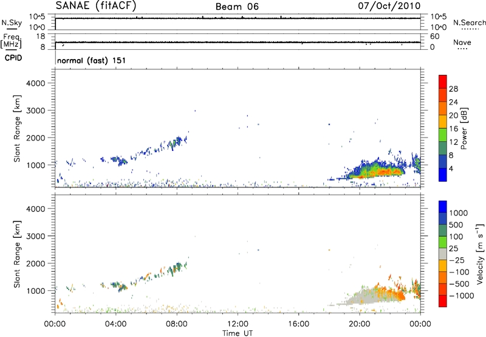Click the light green 12–16 dB Power segment
This screenshot has height=337, width=486.
pyautogui.click(x=443, y=134)
